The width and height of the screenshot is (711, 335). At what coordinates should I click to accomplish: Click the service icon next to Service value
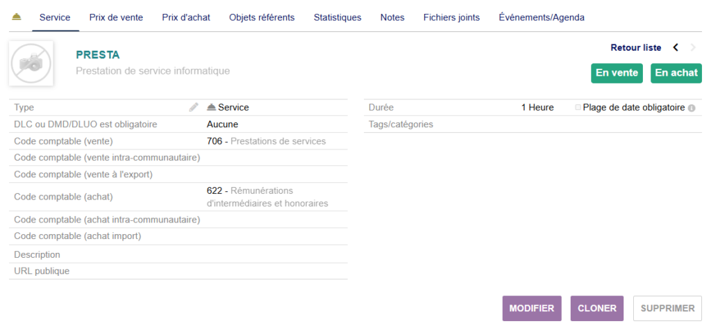[x=212, y=108]
